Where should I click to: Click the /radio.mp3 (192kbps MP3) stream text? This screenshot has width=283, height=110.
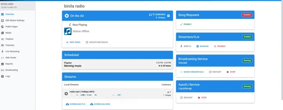tap(82, 92)
